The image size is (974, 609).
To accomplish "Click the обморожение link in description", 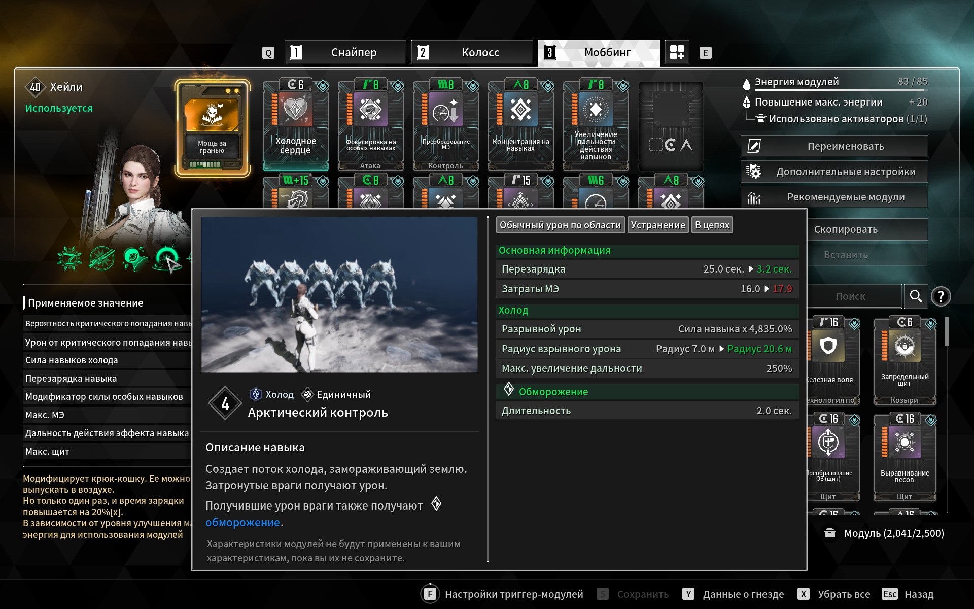I will pyautogui.click(x=242, y=522).
